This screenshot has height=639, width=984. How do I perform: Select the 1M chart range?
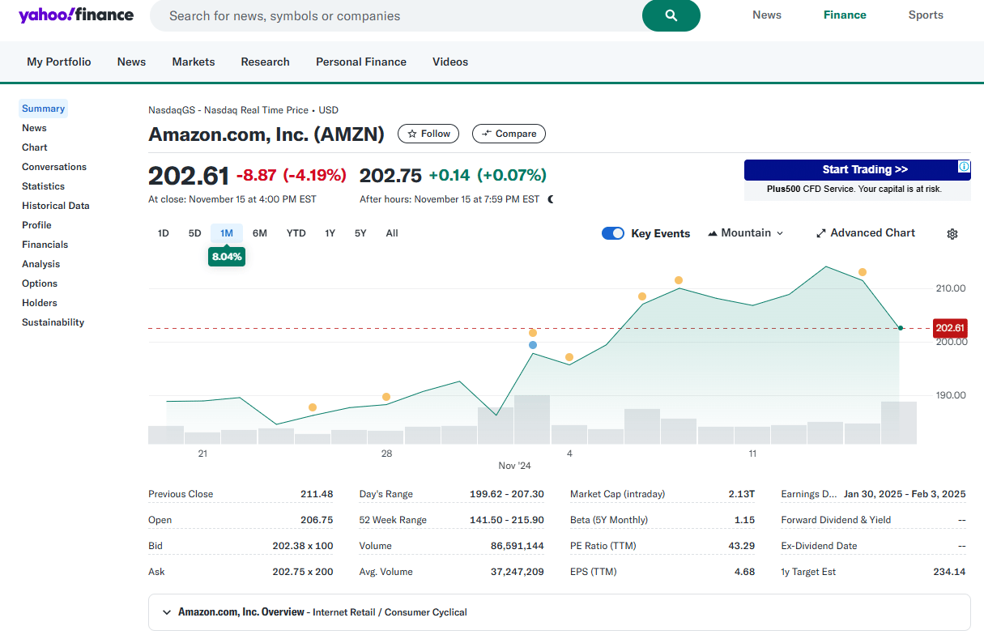[x=227, y=233]
